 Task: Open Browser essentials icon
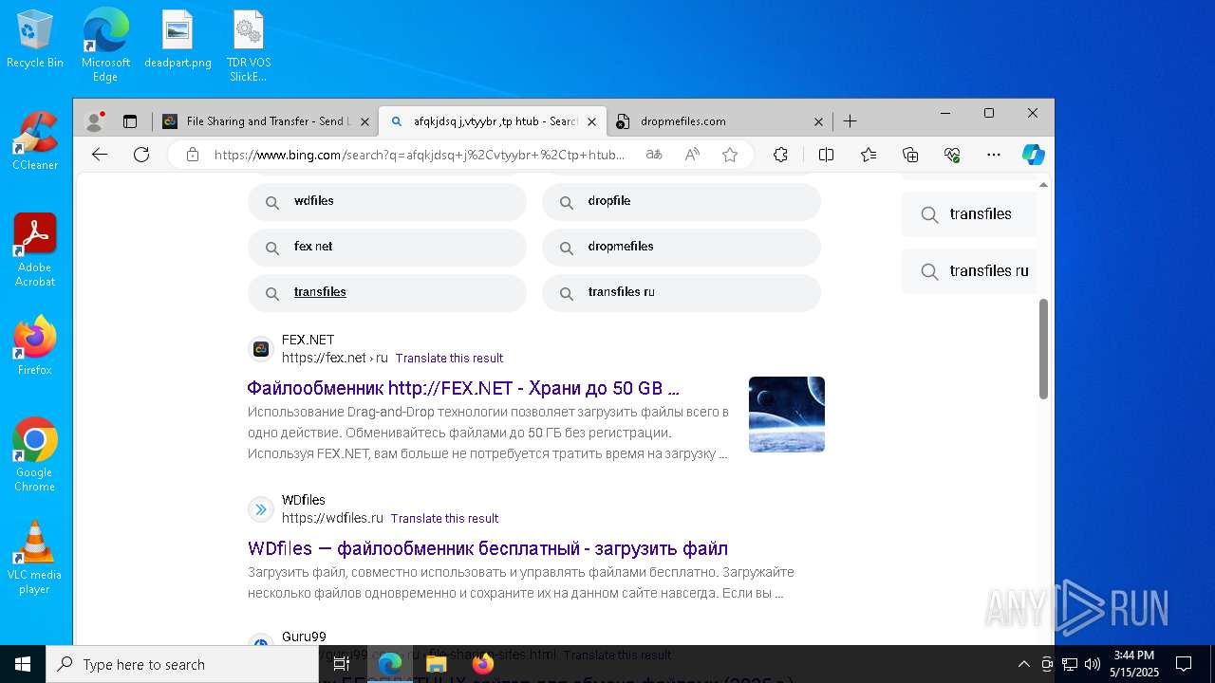click(952, 155)
